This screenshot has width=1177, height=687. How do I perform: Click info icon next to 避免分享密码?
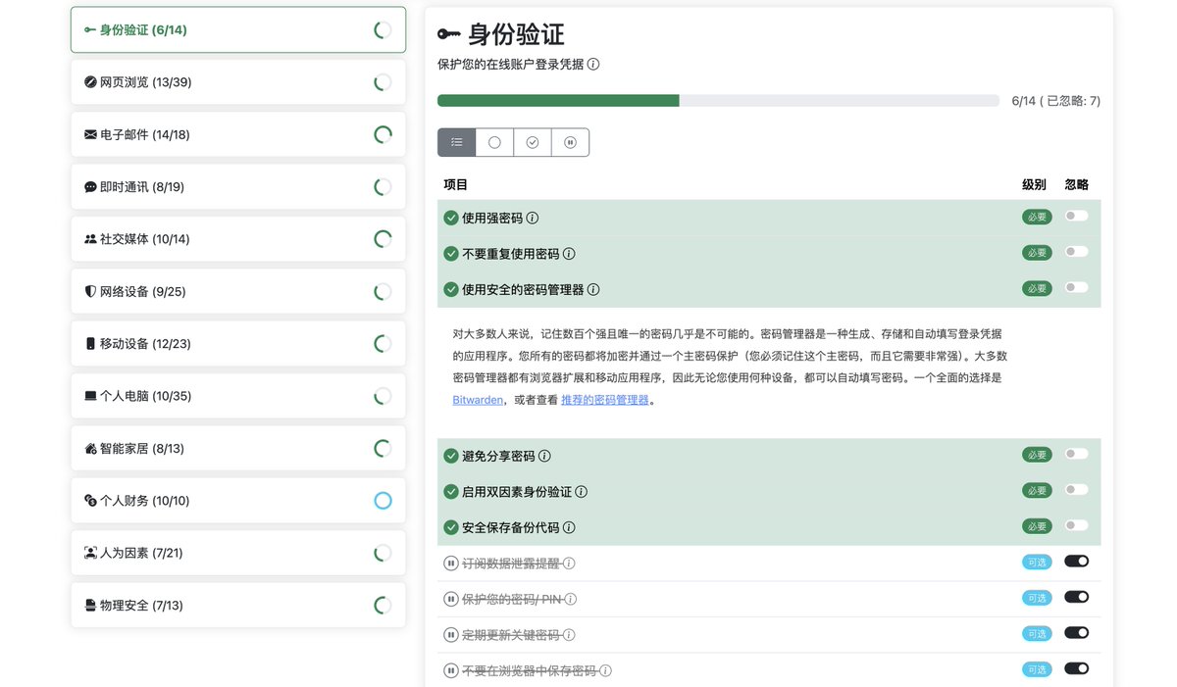544,456
